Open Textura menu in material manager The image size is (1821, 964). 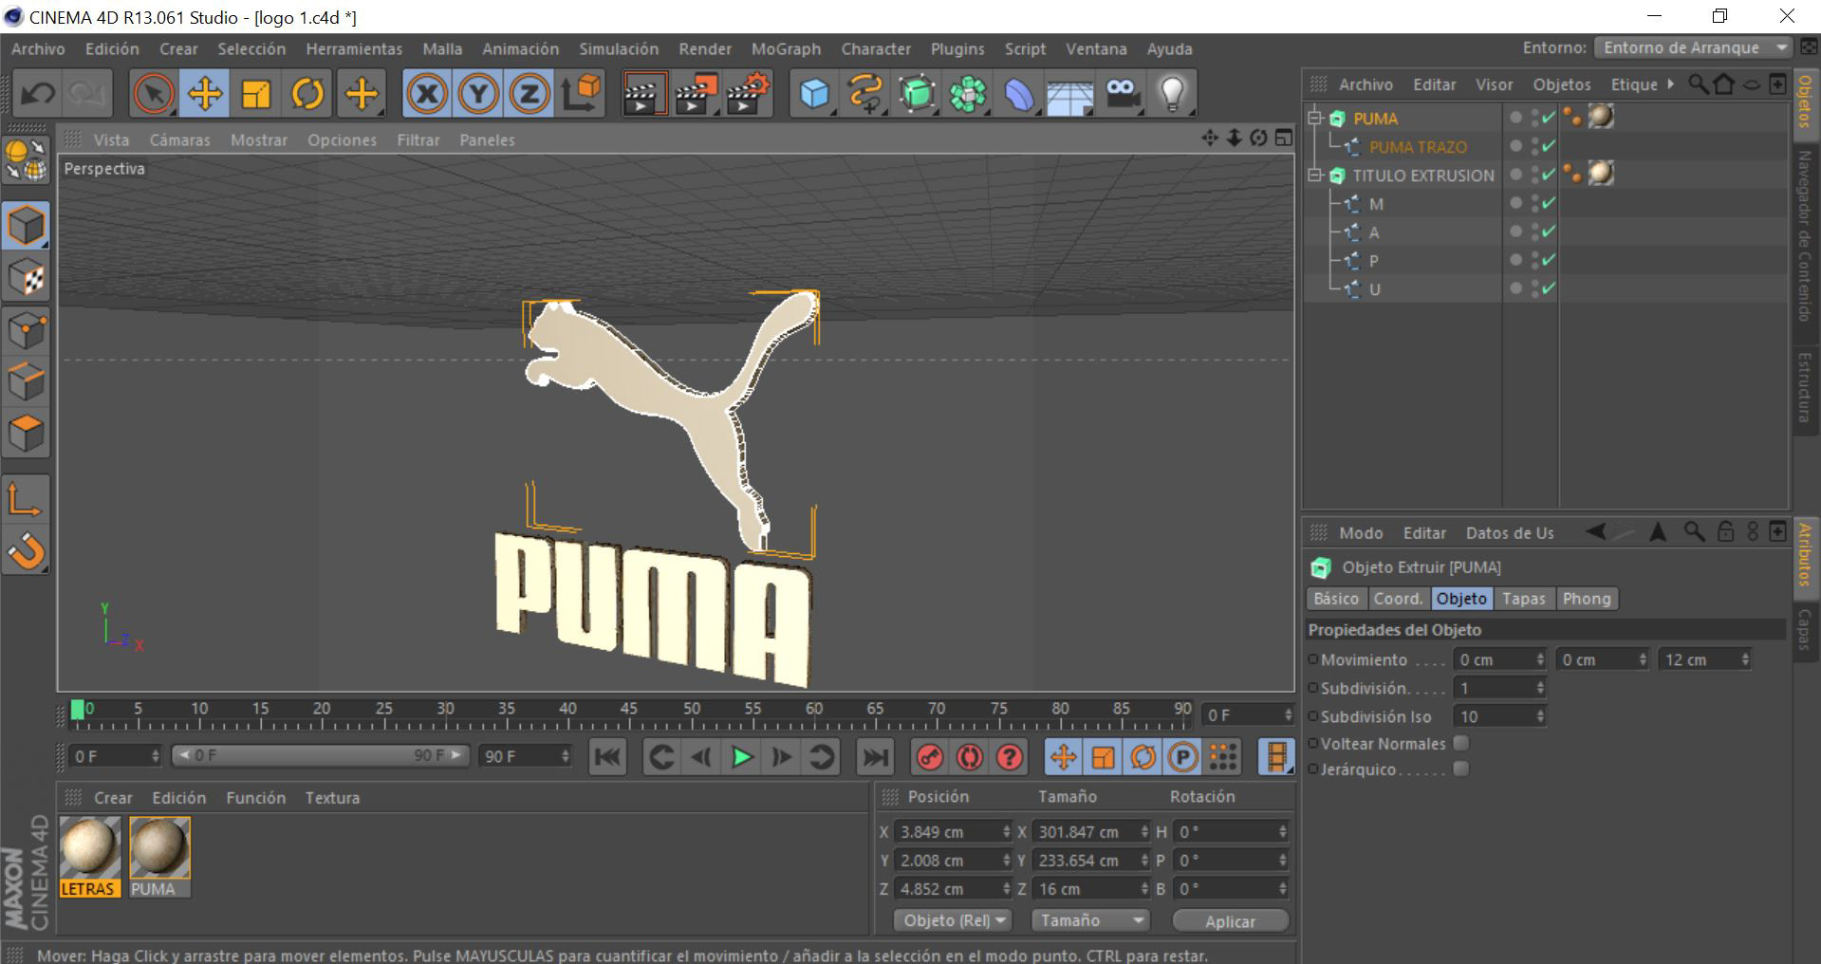(332, 798)
